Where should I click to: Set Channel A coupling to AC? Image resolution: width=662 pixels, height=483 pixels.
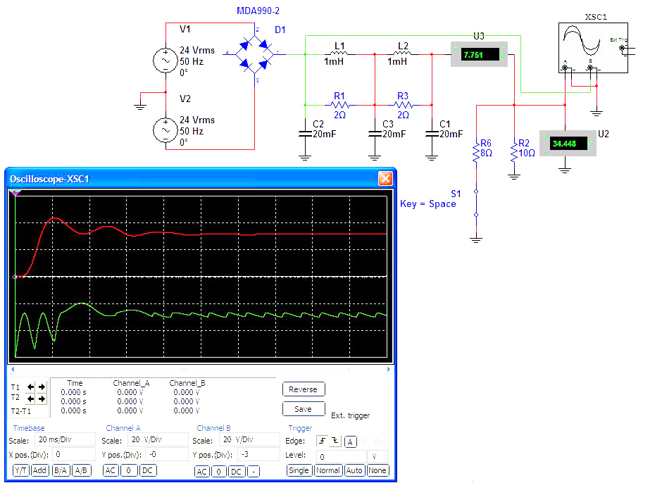111,470
